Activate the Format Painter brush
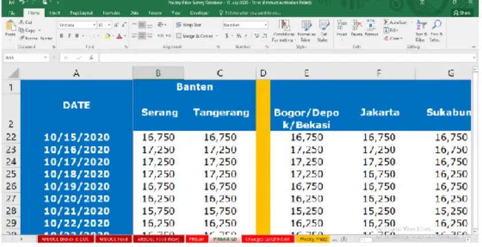 (x=22, y=38)
